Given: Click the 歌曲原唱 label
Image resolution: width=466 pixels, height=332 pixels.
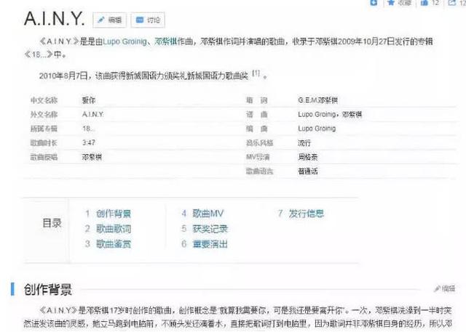Looking at the screenshot, I should pyautogui.click(x=44, y=157).
